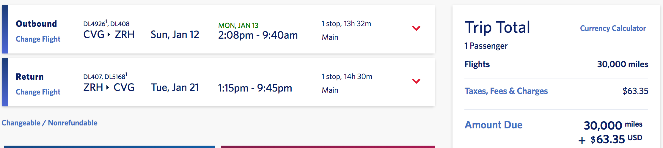Viewport: 663px width, 148px height.
Task: Click the green MON, JAN 13 arrival date
Action: (x=238, y=26)
